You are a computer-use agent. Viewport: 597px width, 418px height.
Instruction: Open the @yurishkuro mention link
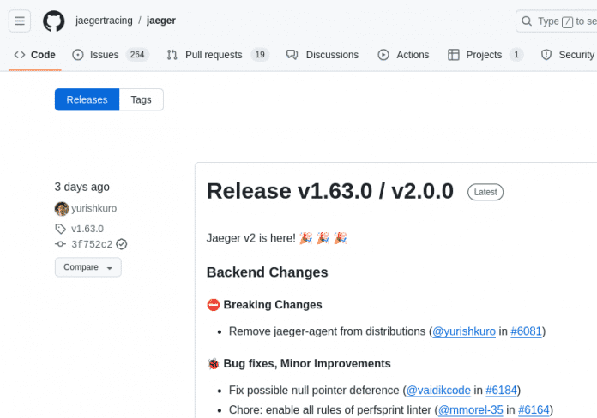464,331
